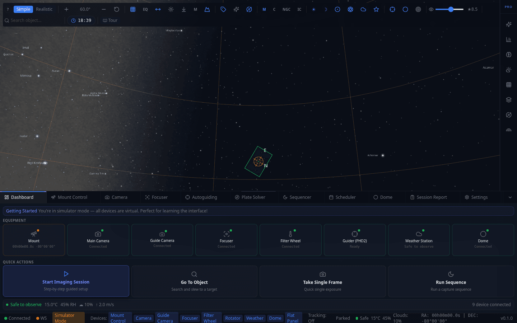Screen dimensions: 517x323
Task: Click Run Sequence quick action
Action: [451, 281]
